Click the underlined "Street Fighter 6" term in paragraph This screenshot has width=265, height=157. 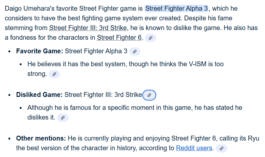[x=119, y=37]
